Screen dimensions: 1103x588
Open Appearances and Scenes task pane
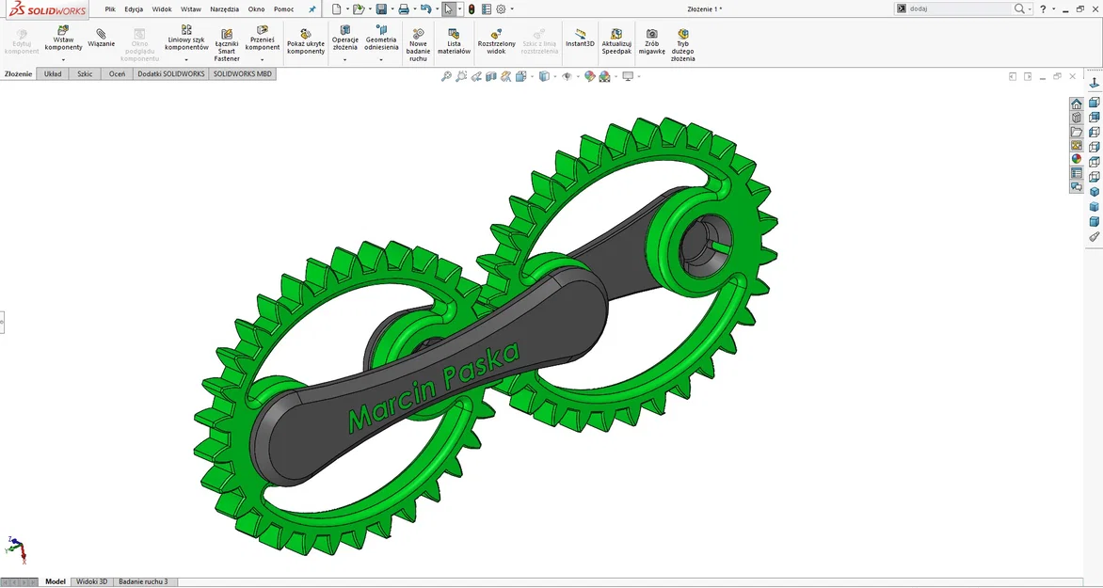(1075, 158)
